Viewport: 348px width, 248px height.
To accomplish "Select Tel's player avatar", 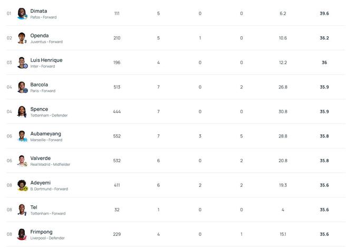I will pos(22,210).
